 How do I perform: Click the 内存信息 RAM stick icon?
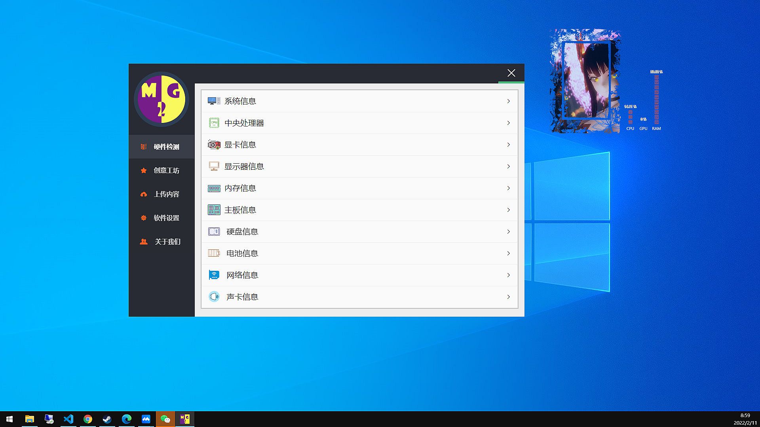(x=214, y=188)
